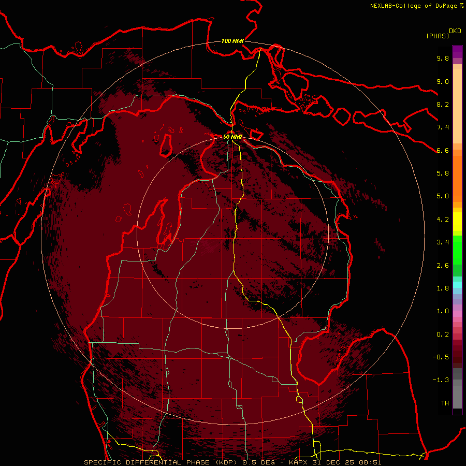Click the 9.8 value on the color scale
Image resolution: width=466 pixels, height=466 pixels.
coord(443,58)
